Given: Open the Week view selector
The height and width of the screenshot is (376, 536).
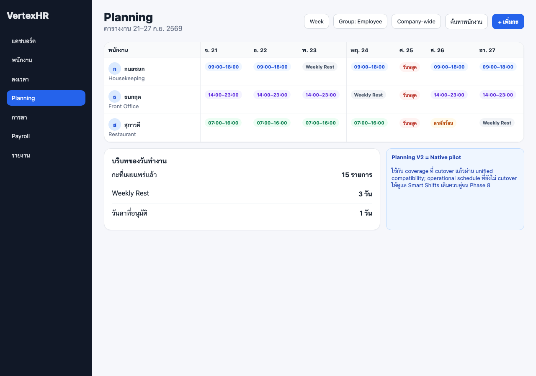Looking at the screenshot, I should (x=317, y=21).
